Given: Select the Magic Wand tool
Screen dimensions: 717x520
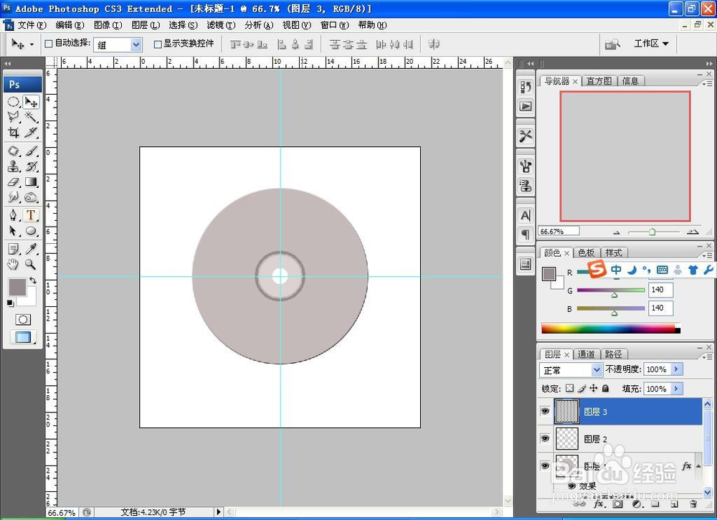Looking at the screenshot, I should click(x=31, y=117).
